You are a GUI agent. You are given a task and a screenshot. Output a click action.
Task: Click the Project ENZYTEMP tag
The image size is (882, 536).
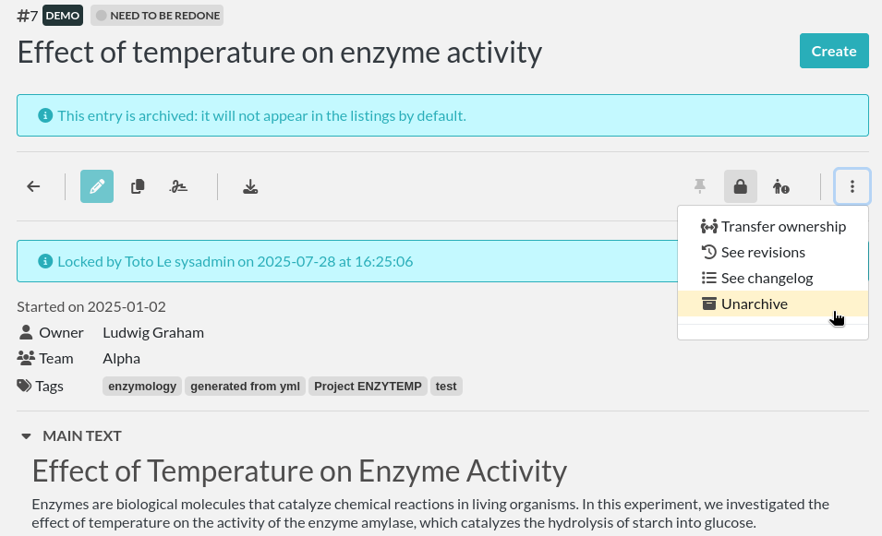[368, 387]
